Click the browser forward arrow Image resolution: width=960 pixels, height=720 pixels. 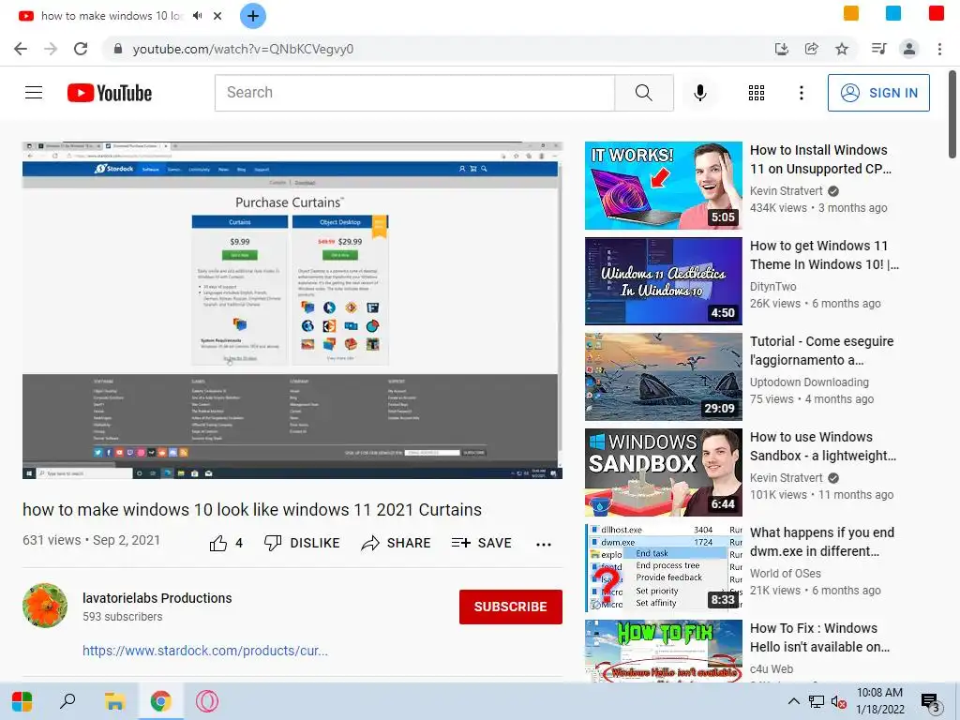(51, 49)
